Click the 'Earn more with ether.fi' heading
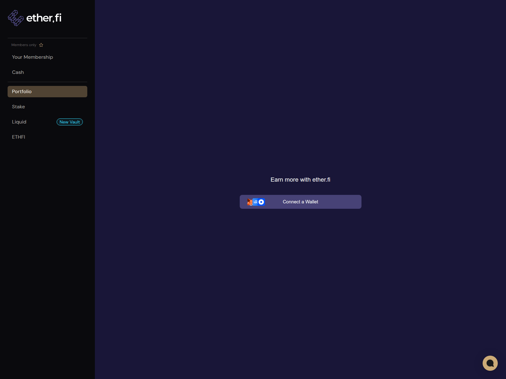 [300, 180]
